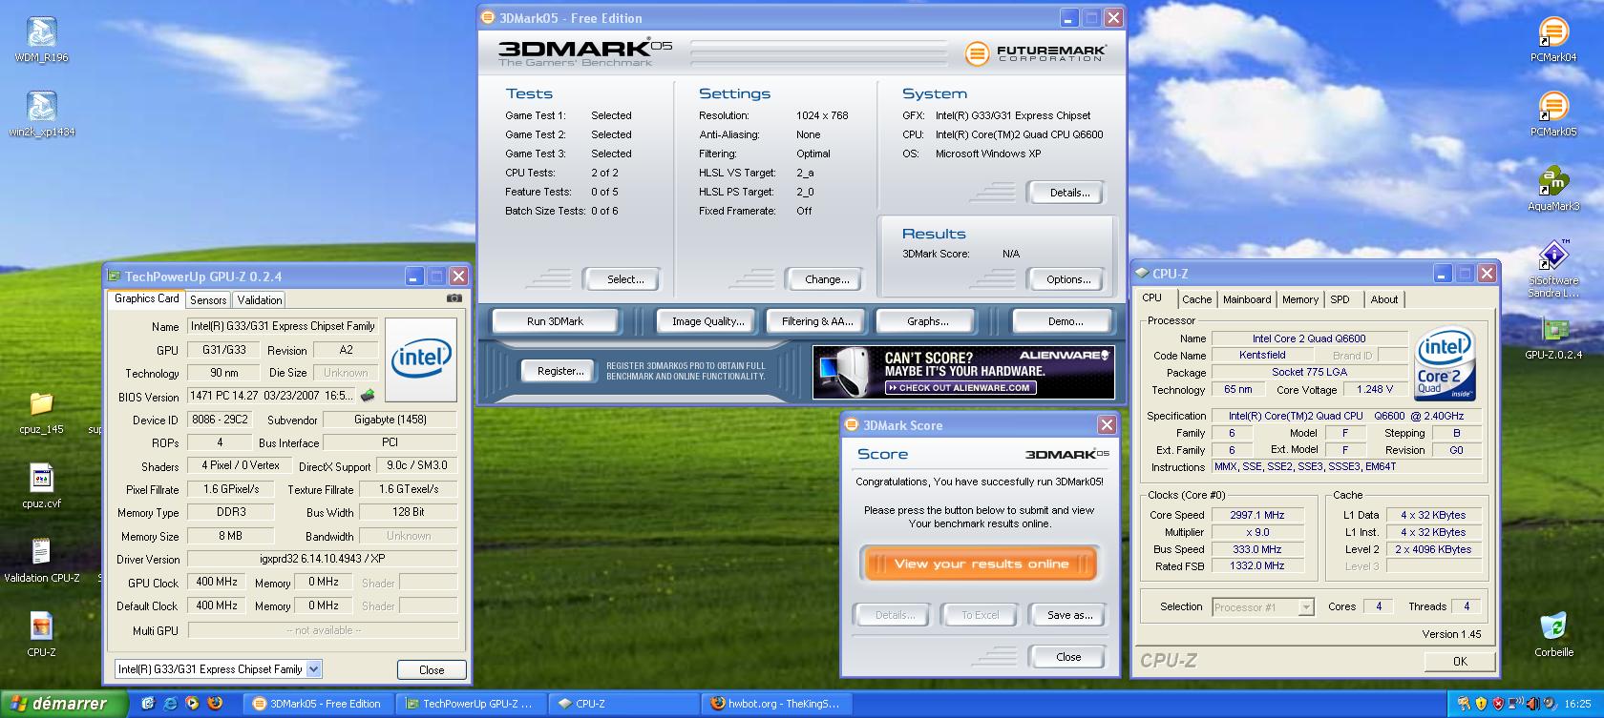Click Driver Version field in GPU-Z
1604x718 pixels.
click(x=322, y=559)
